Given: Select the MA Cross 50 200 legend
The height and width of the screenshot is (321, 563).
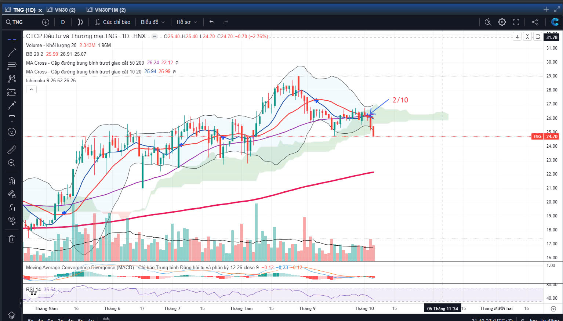Looking at the screenshot, I should point(85,63).
